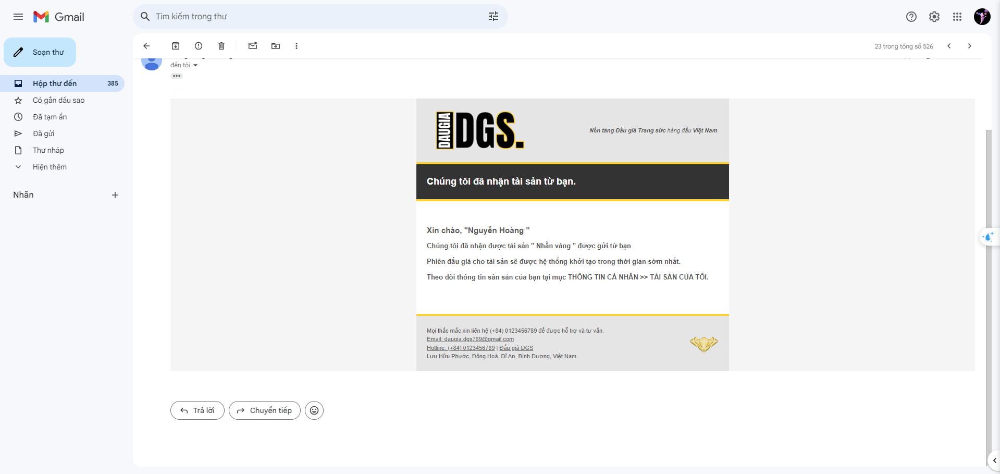Expand 'Hiện thêm' in sidebar
This screenshot has height=474, width=1000.
50,167
